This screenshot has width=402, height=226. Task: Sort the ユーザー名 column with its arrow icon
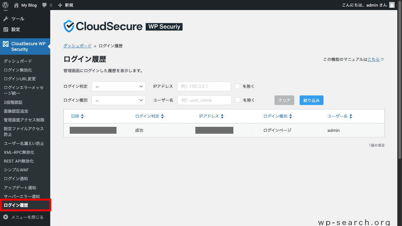point(350,116)
